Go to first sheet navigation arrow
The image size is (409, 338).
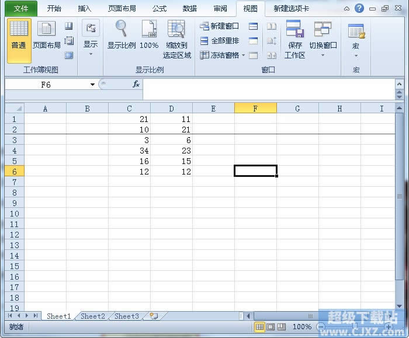(10, 316)
